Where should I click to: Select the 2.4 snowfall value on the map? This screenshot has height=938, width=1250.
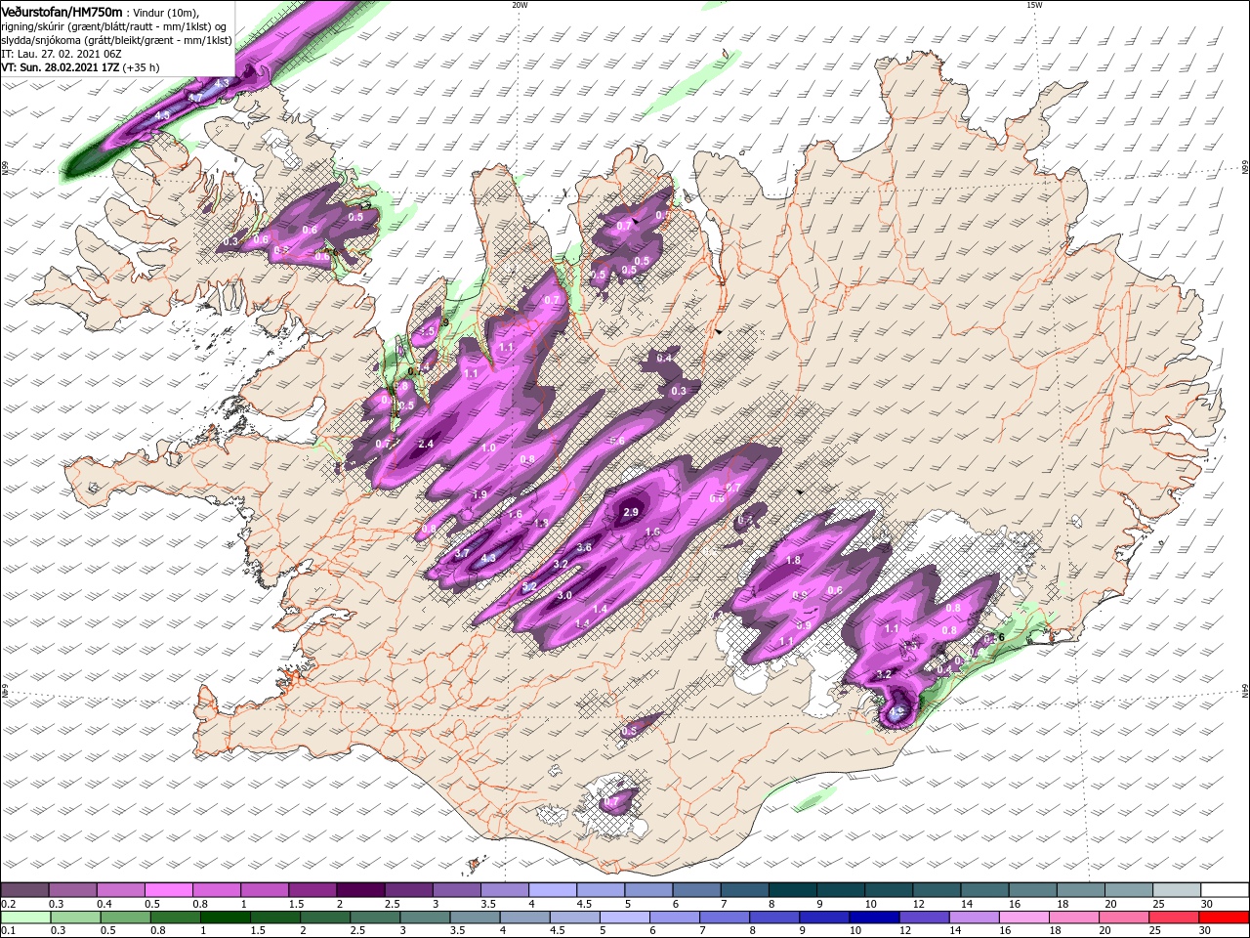pyautogui.click(x=426, y=444)
